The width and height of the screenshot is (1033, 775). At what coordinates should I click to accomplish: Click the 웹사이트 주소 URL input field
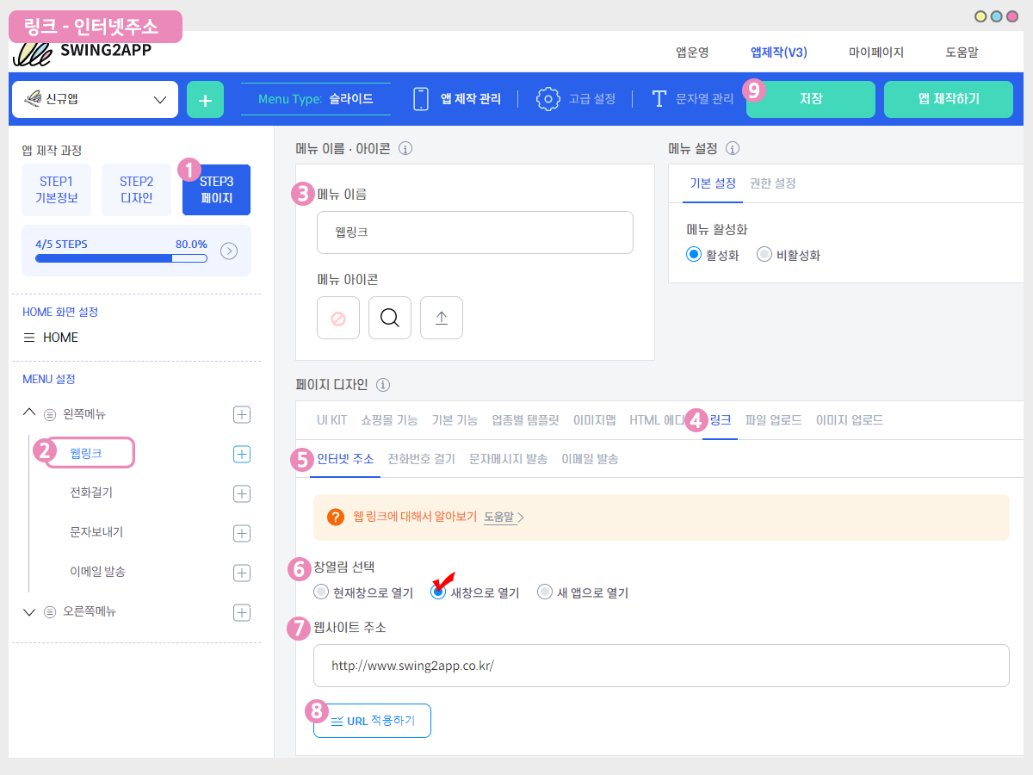coord(660,666)
